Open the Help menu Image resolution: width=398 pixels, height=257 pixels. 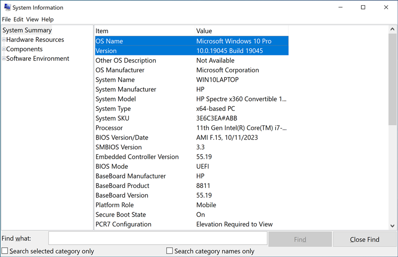[48, 19]
